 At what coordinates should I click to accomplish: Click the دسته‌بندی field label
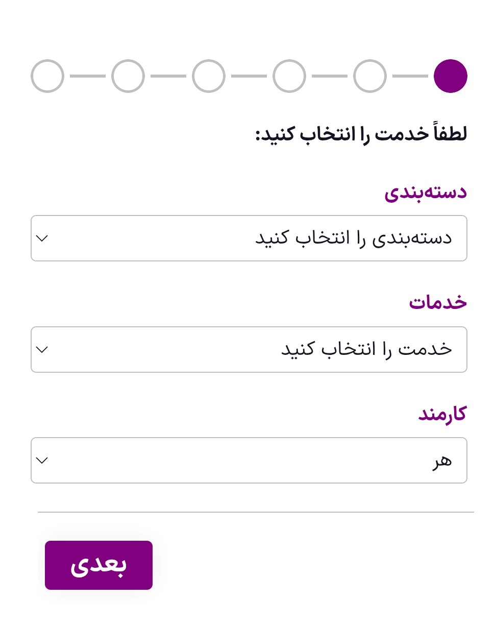click(426, 192)
